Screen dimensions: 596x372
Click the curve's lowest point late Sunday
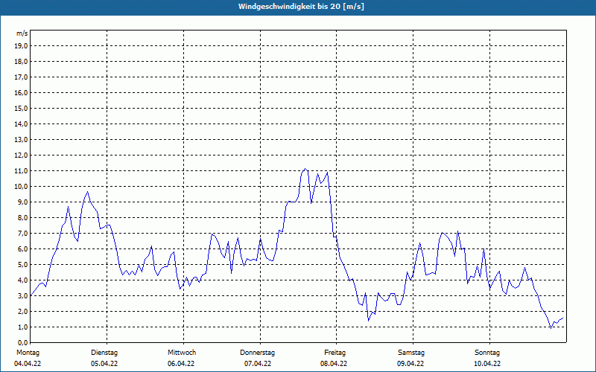(551, 328)
